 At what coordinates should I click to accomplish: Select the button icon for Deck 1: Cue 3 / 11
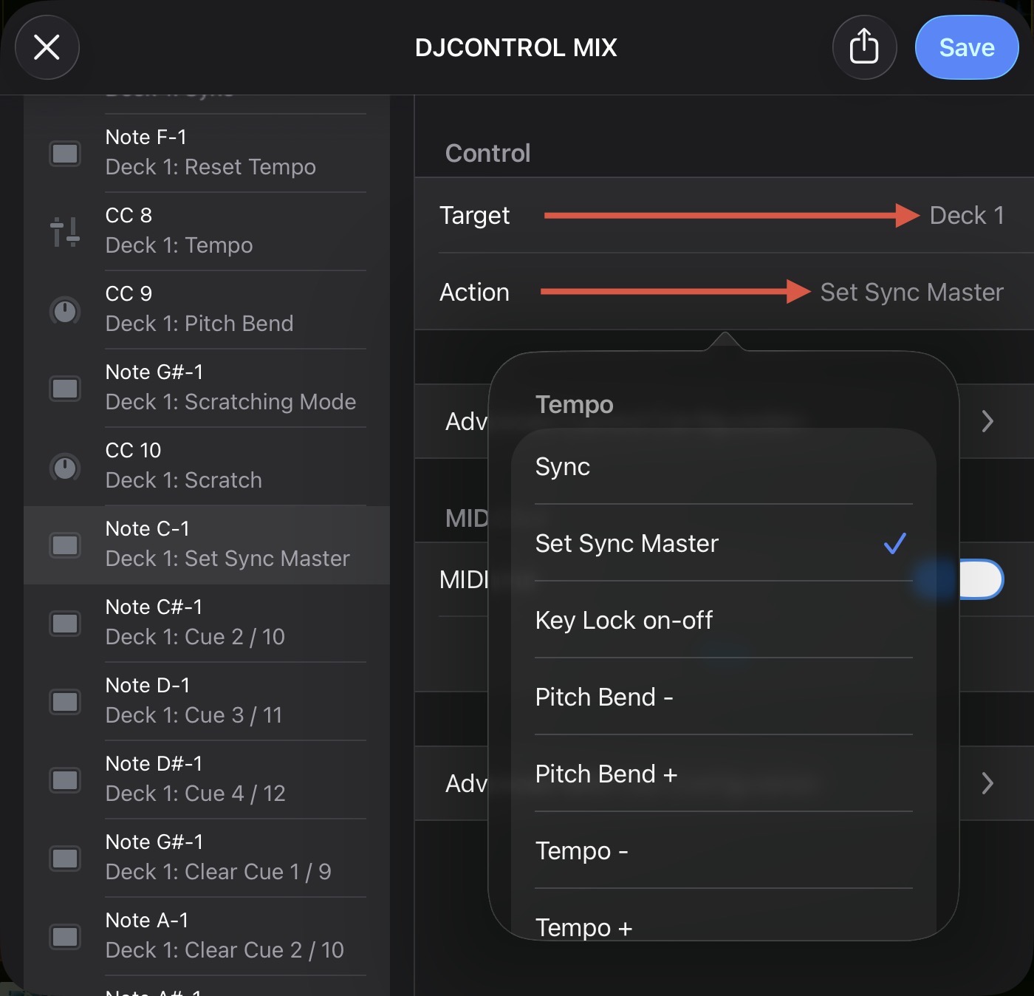pos(65,702)
